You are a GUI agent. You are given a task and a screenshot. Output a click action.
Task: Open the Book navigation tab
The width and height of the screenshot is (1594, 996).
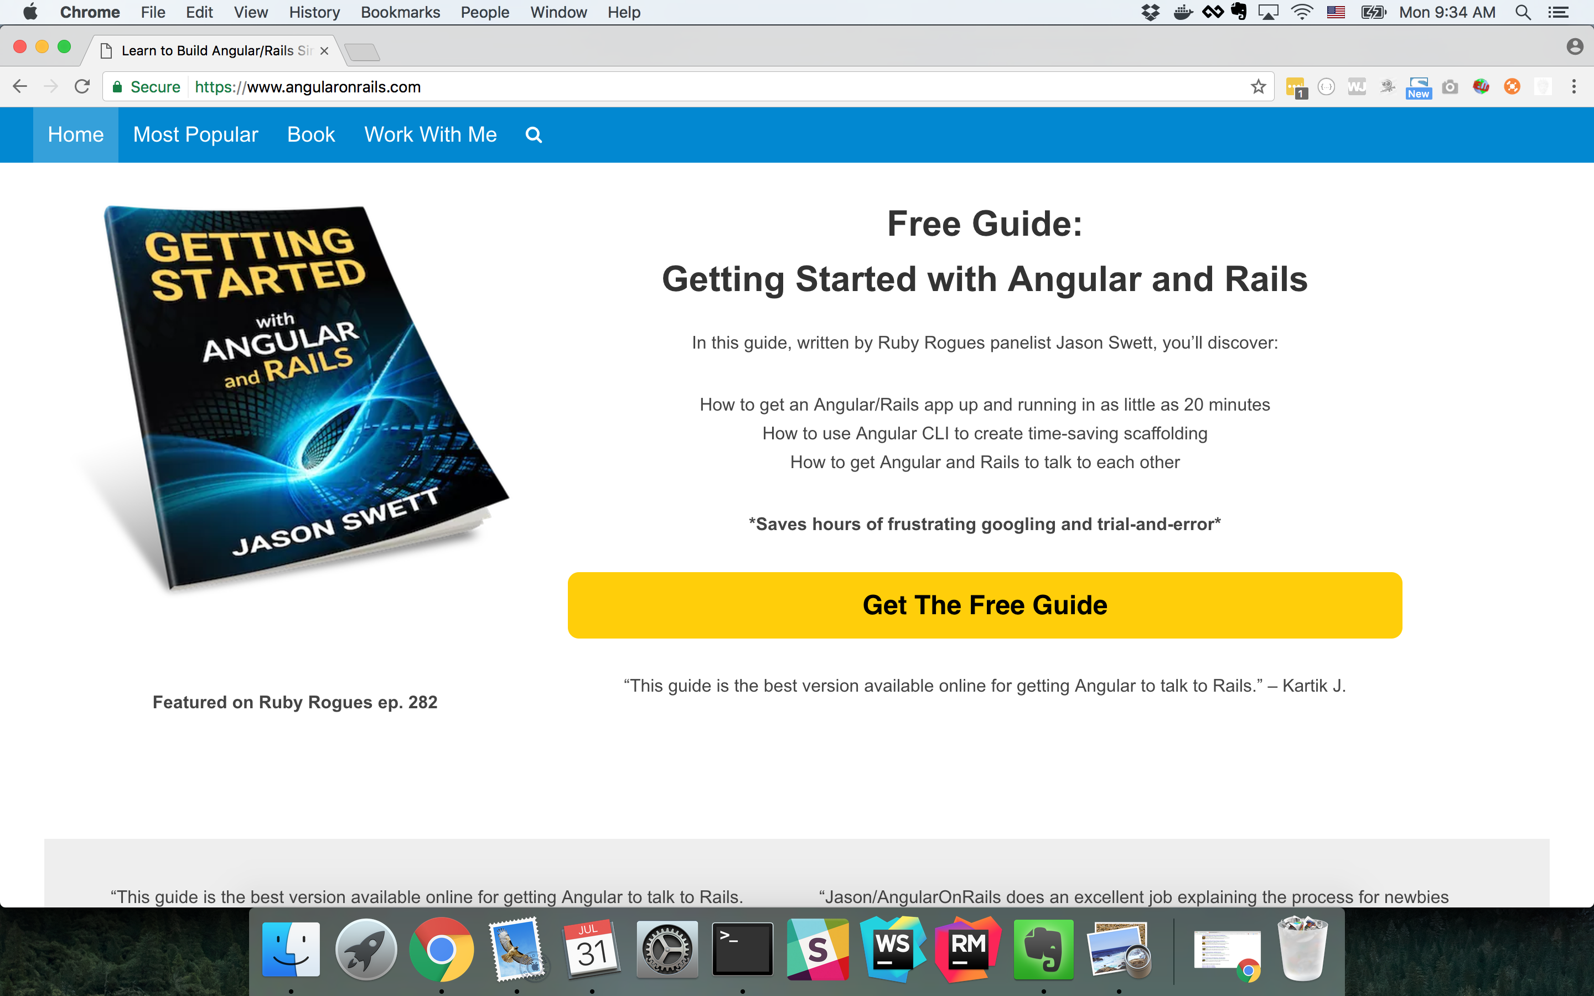(x=310, y=134)
